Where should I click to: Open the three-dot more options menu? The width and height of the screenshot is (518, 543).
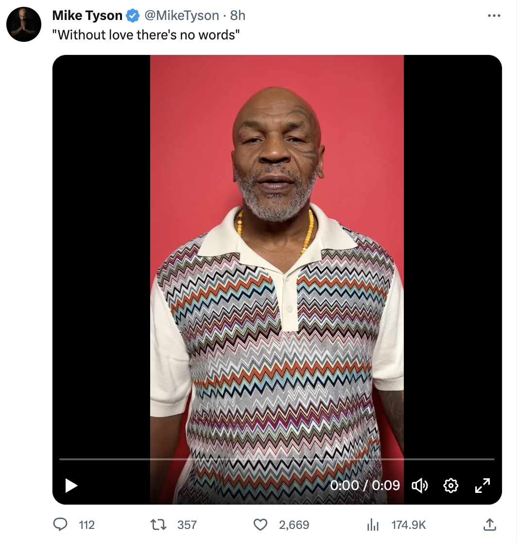click(494, 16)
